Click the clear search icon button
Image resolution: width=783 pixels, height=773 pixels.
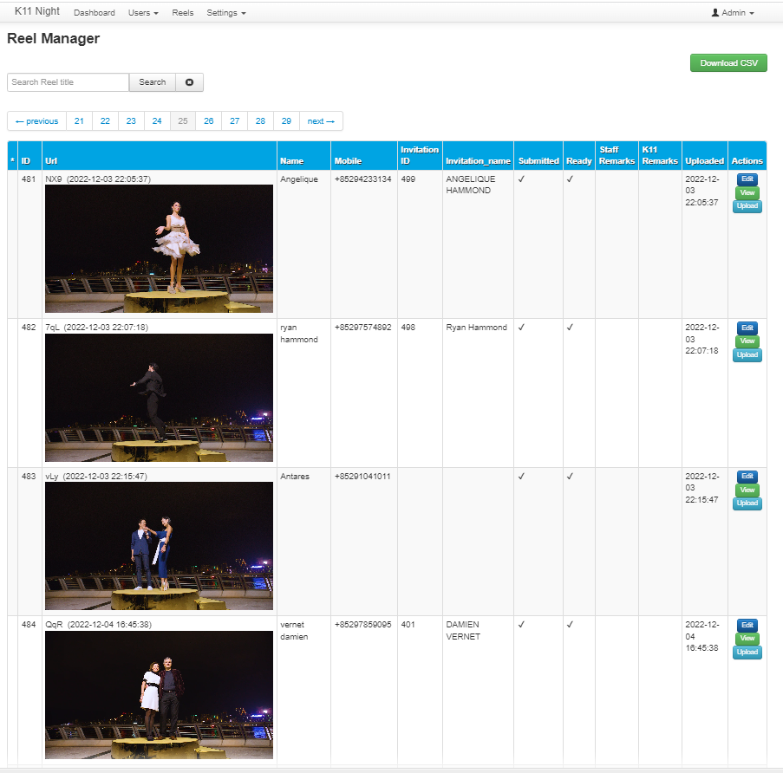coord(189,82)
